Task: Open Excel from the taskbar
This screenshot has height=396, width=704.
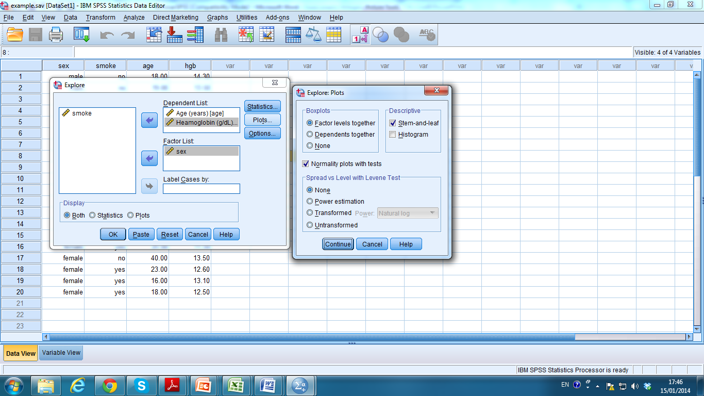Action: tap(236, 385)
